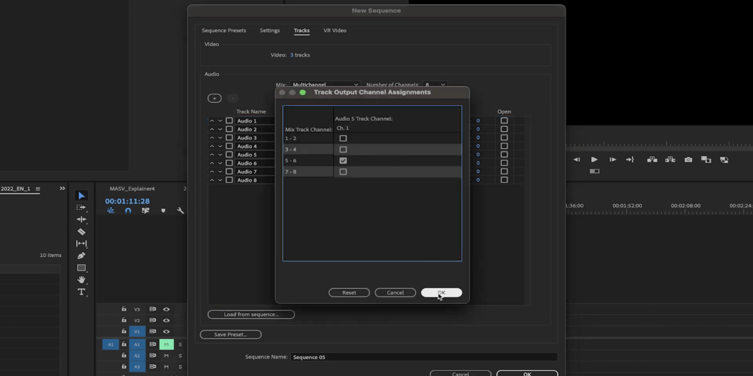Viewport: 753px width, 376px height.
Task: Move Audio 7 track down
Action: click(220, 172)
